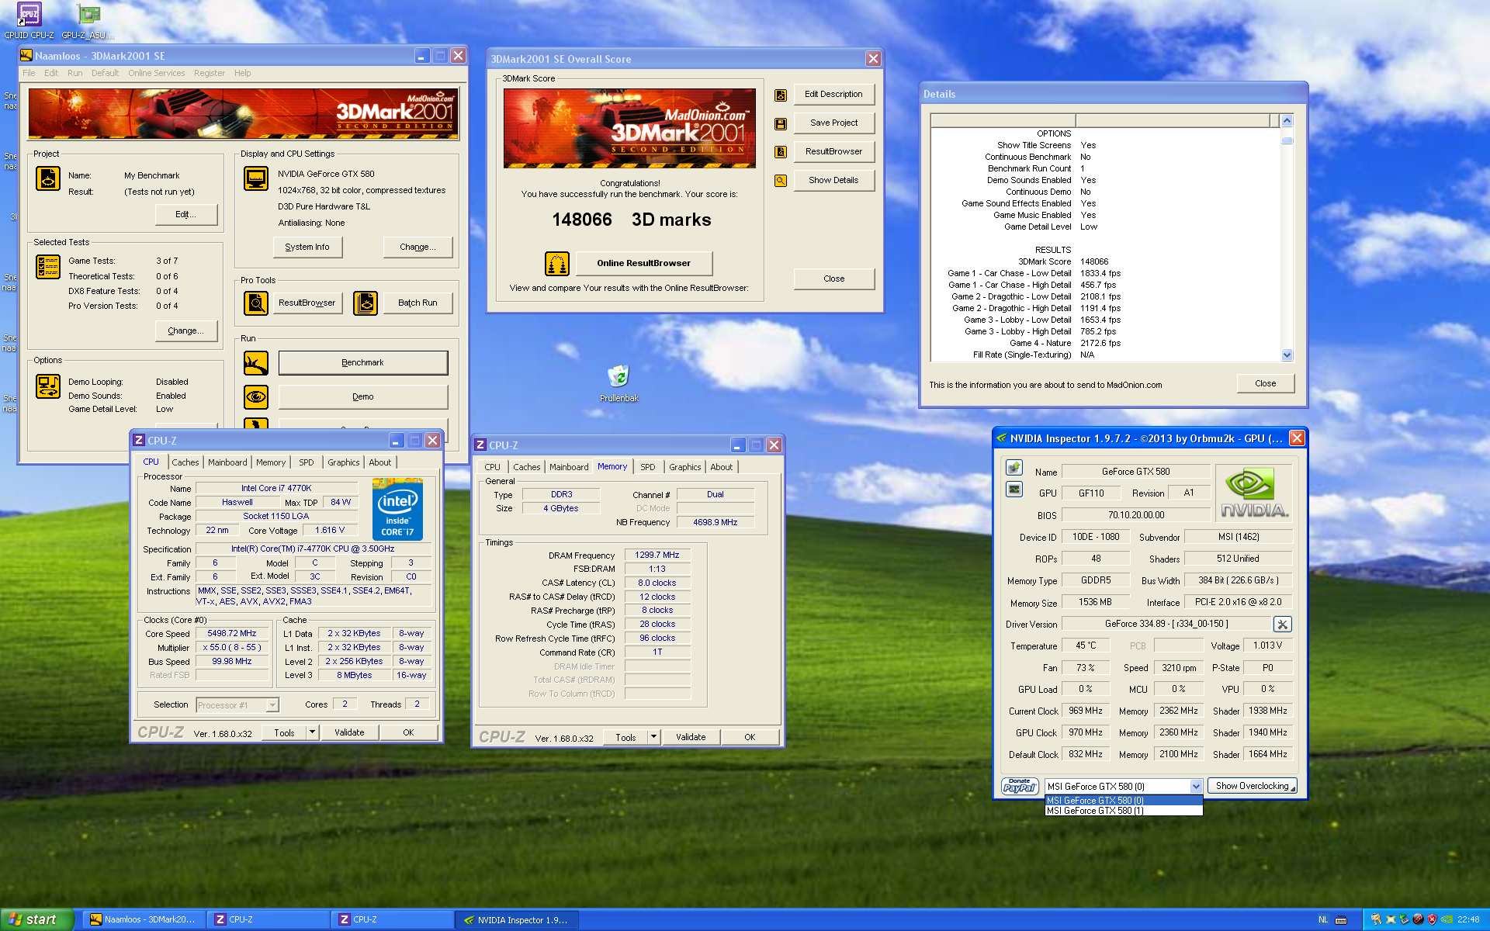Click the Online ResultBrowser podium icon
Viewport: 1490px width, 931px height.
[557, 264]
